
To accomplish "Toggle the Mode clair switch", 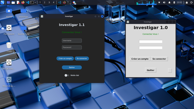I will 67,75.
